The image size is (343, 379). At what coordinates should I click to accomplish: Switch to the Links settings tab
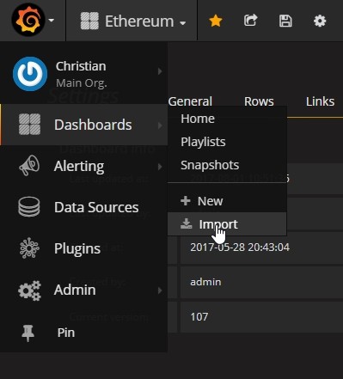pos(320,101)
